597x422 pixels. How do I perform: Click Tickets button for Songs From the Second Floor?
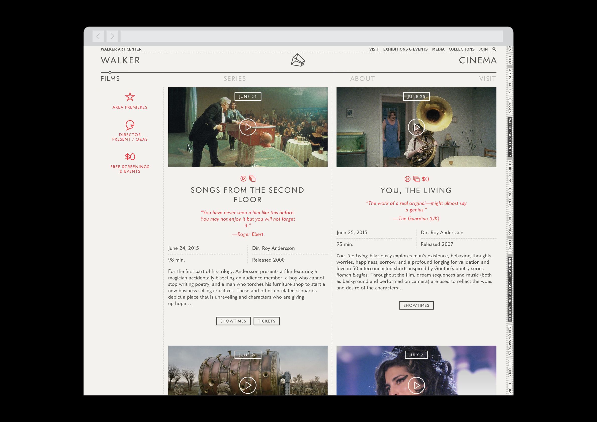(x=267, y=321)
